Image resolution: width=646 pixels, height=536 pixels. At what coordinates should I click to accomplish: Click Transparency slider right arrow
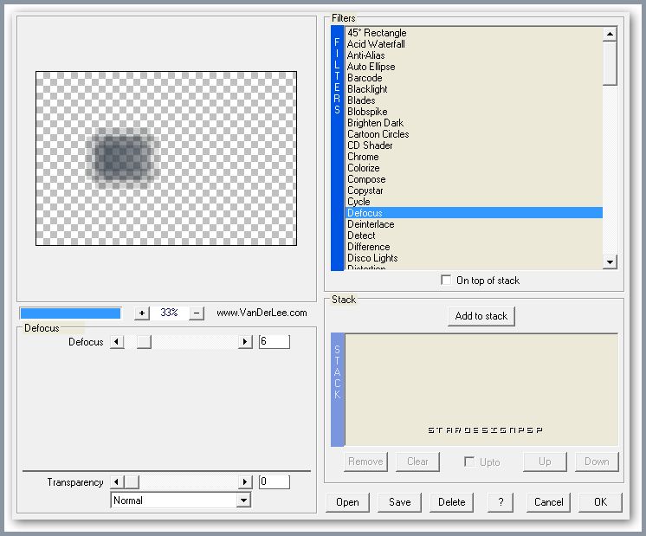pos(245,482)
